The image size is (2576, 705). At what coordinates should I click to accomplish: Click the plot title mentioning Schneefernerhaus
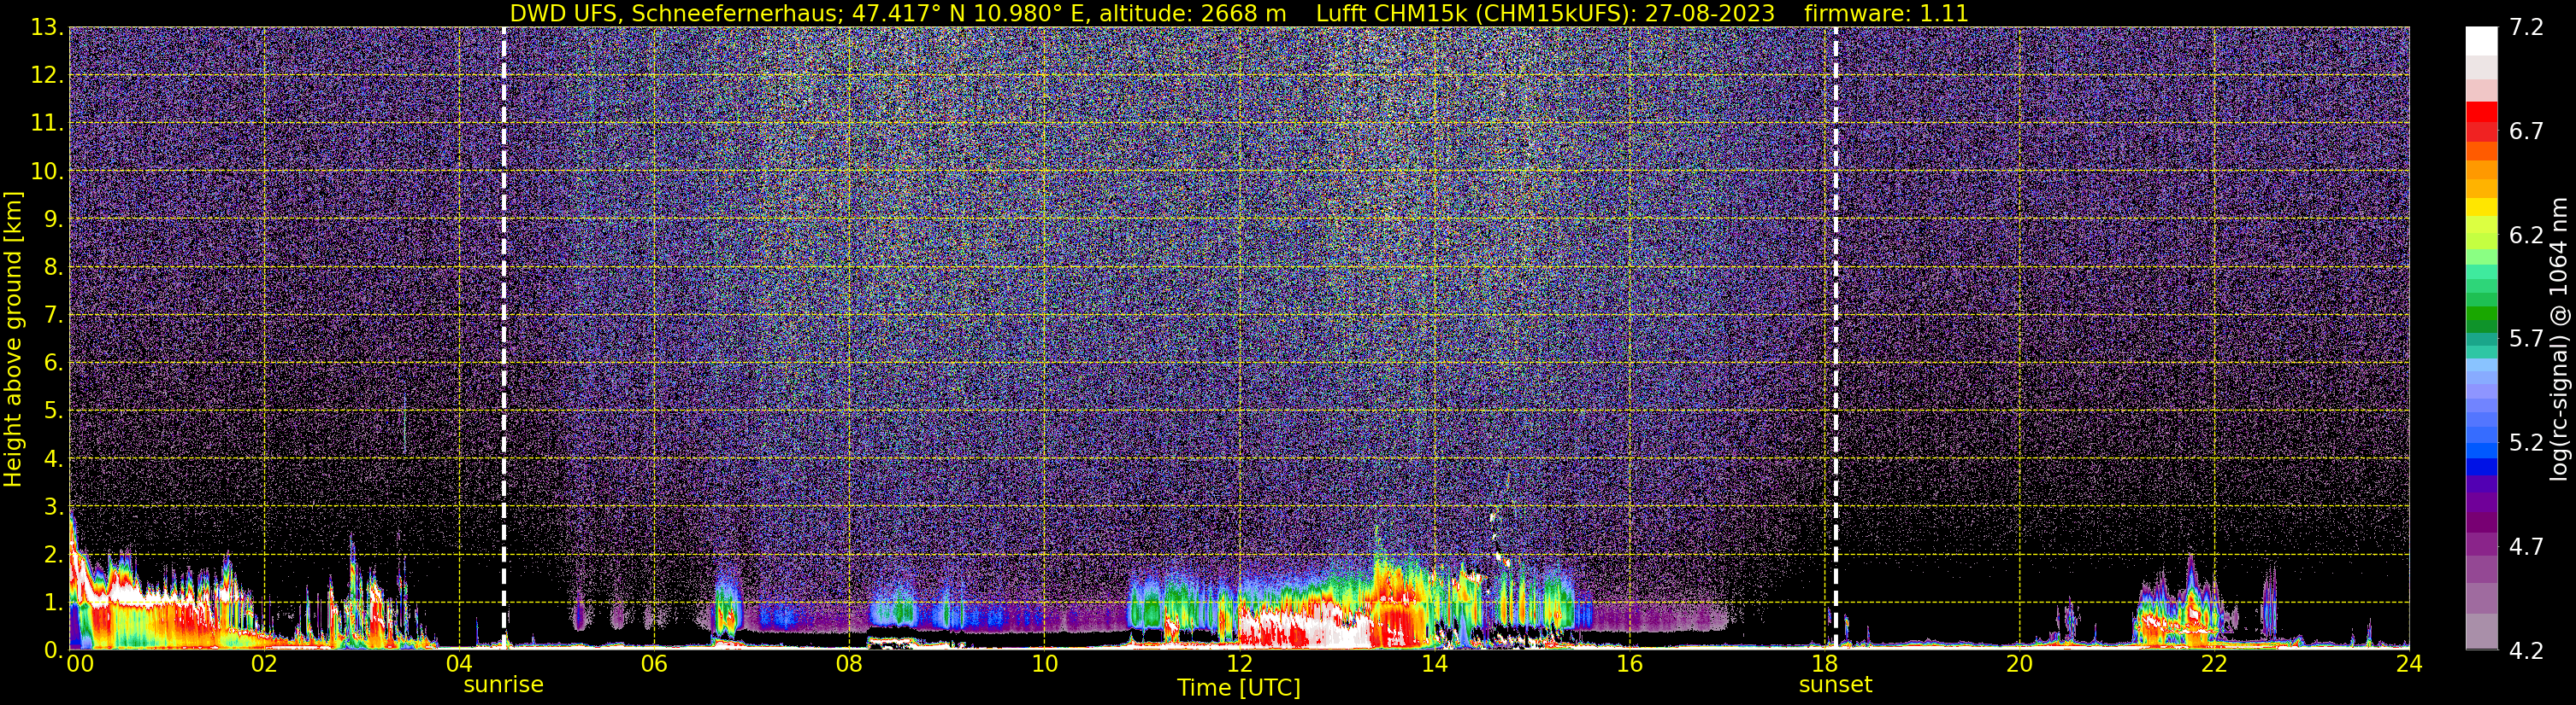(x=1238, y=13)
